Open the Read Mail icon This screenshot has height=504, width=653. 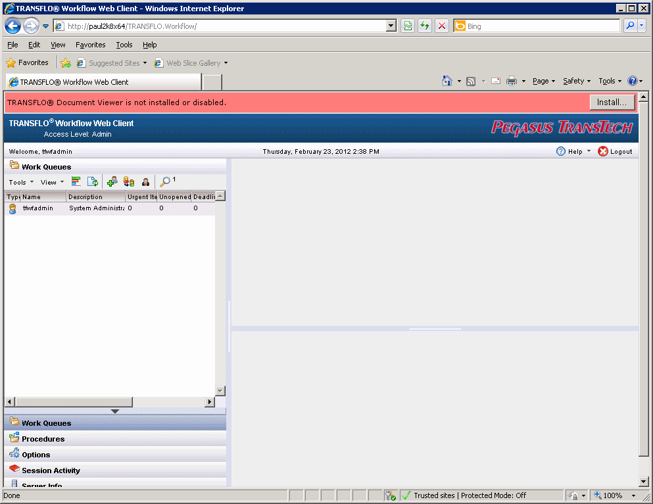495,81
